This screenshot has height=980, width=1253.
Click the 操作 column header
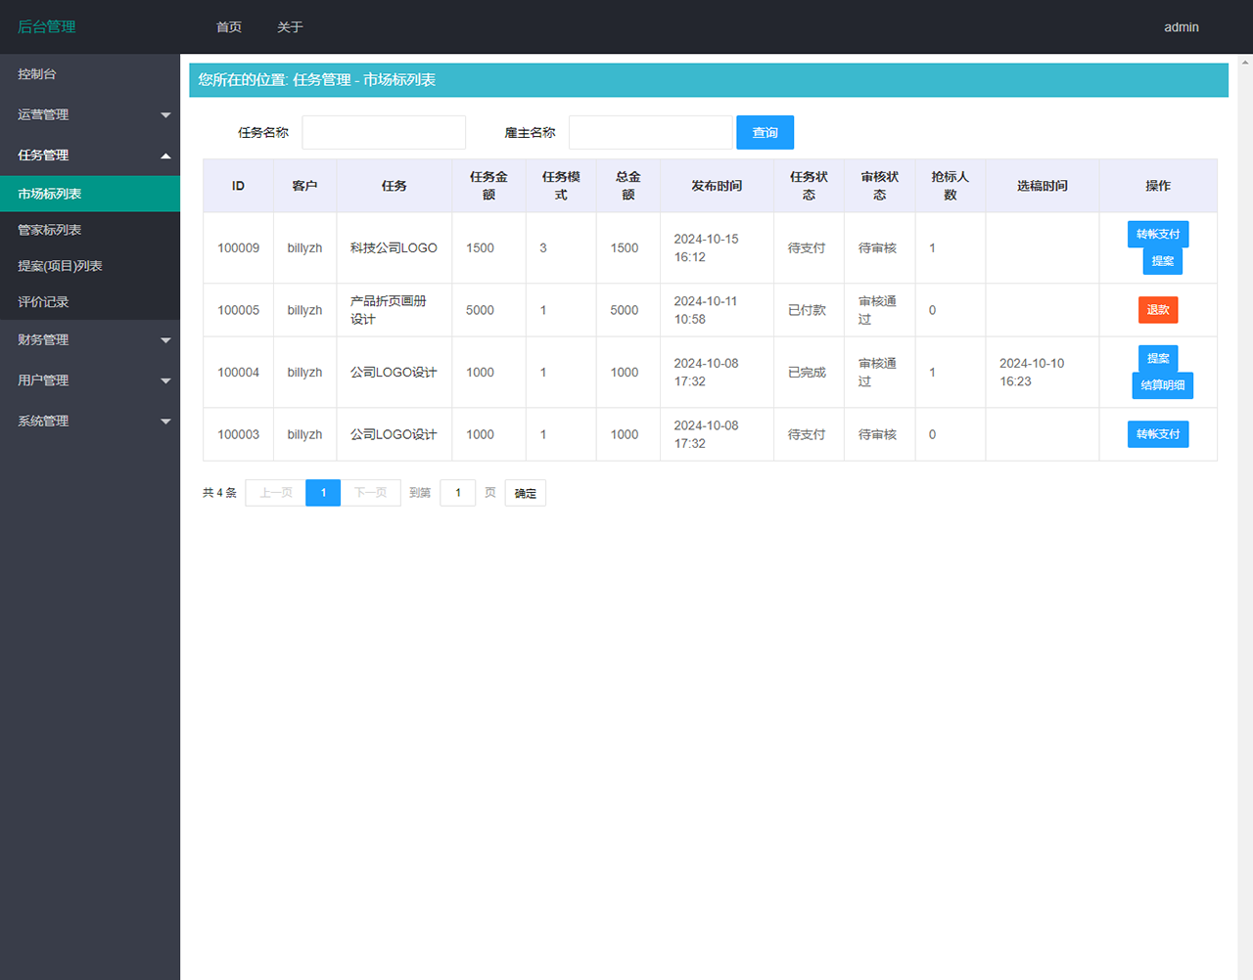pos(1158,186)
